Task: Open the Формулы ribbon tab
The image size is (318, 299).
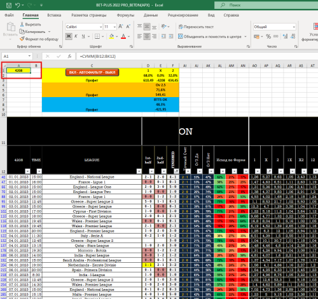Action: click(x=125, y=15)
